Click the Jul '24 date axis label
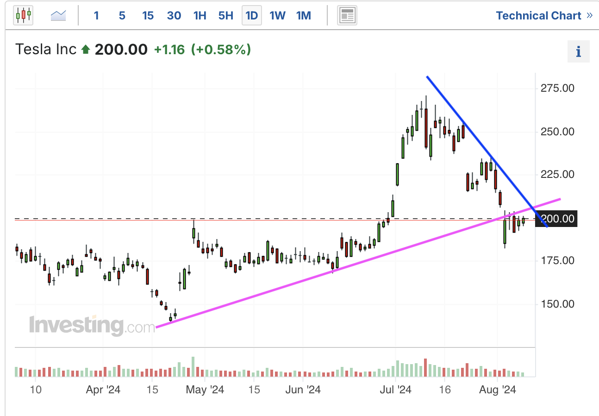 click(396, 390)
